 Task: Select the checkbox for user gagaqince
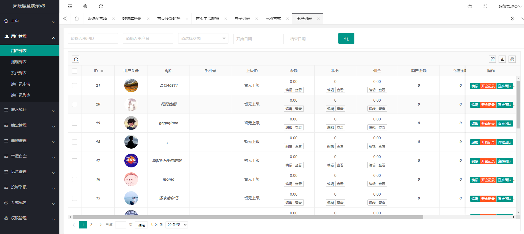click(75, 123)
